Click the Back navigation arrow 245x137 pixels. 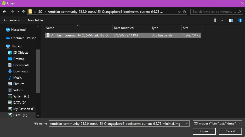click(4, 12)
